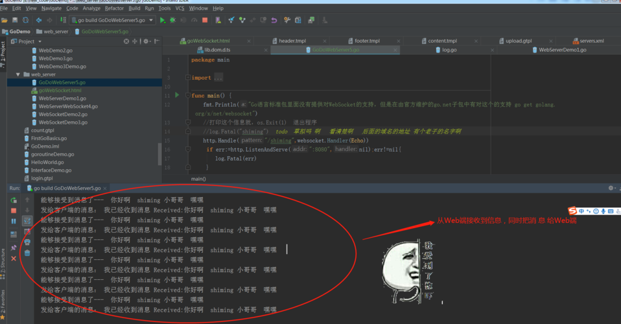Open Run panel gear settings
The image size is (621, 324).
(x=611, y=188)
